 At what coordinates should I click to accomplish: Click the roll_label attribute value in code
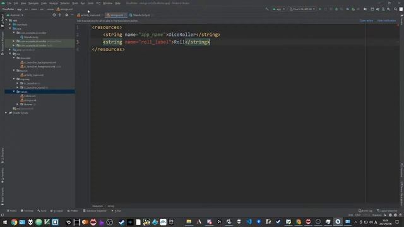155,42
